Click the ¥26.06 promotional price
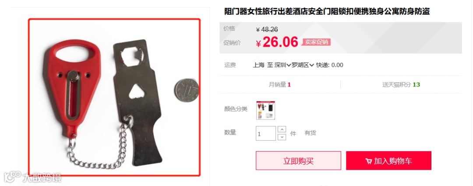 click(277, 42)
